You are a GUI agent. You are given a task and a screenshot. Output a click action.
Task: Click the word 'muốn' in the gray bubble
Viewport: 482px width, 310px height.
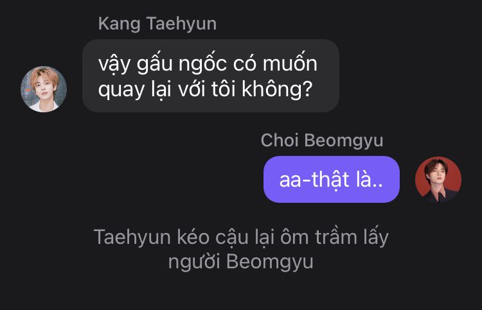290,63
